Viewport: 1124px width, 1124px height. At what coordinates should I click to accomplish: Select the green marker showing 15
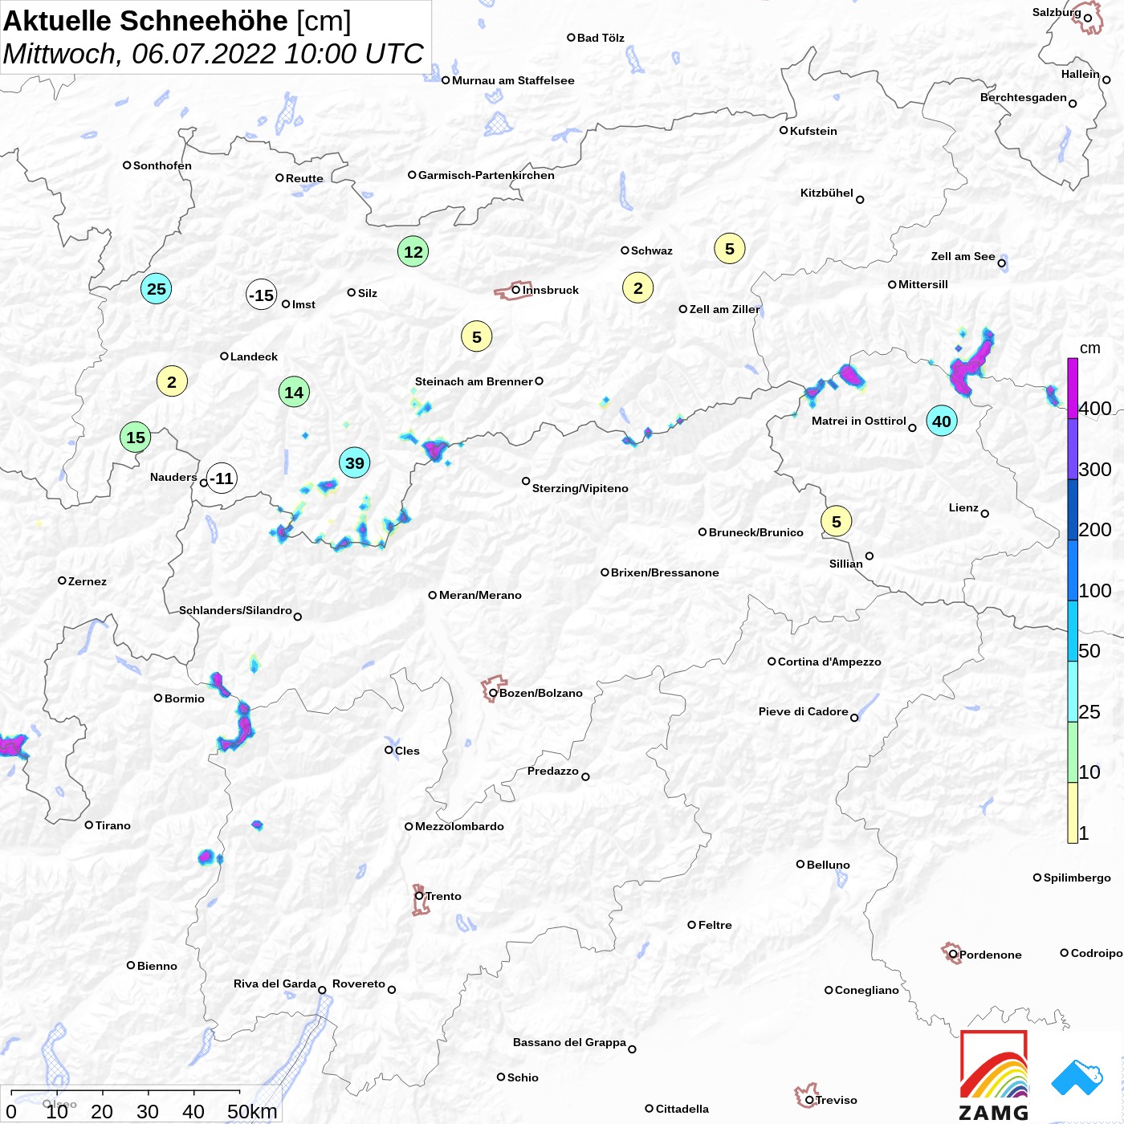point(136,438)
